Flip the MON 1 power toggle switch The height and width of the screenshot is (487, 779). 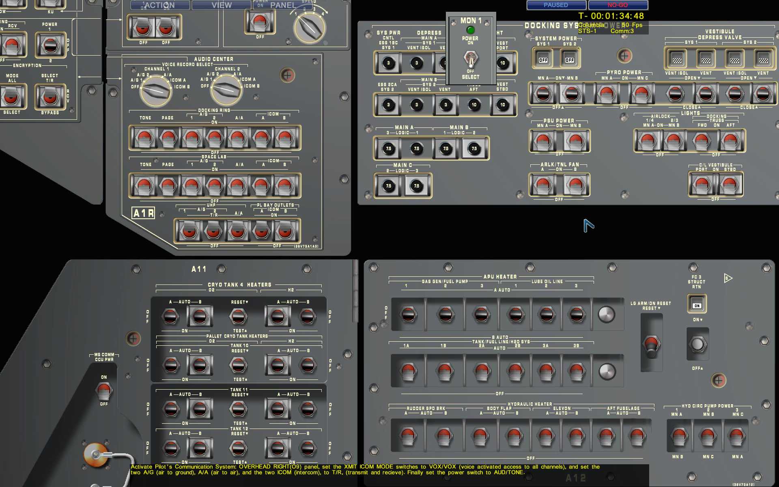click(x=471, y=59)
